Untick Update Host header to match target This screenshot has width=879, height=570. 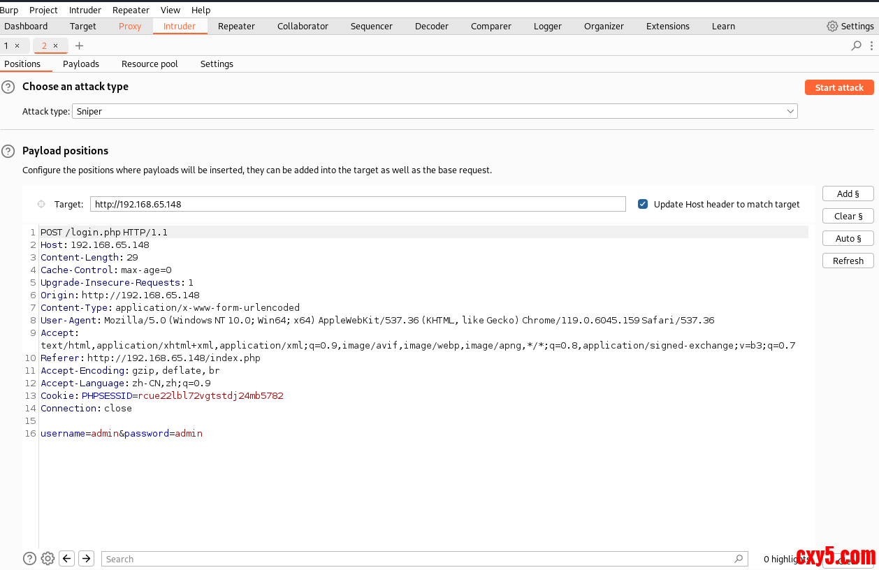643,204
